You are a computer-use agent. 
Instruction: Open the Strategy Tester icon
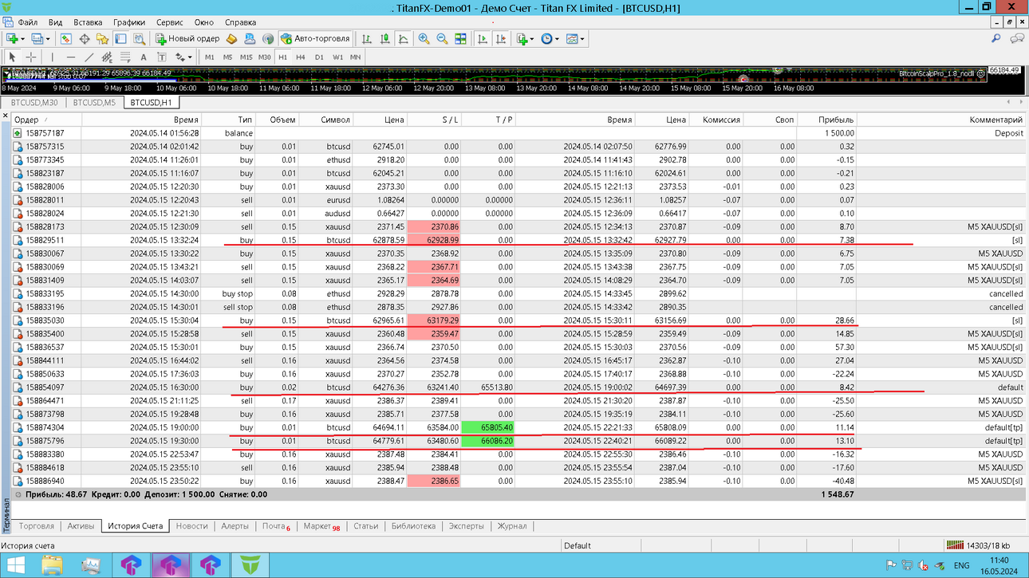(140, 38)
